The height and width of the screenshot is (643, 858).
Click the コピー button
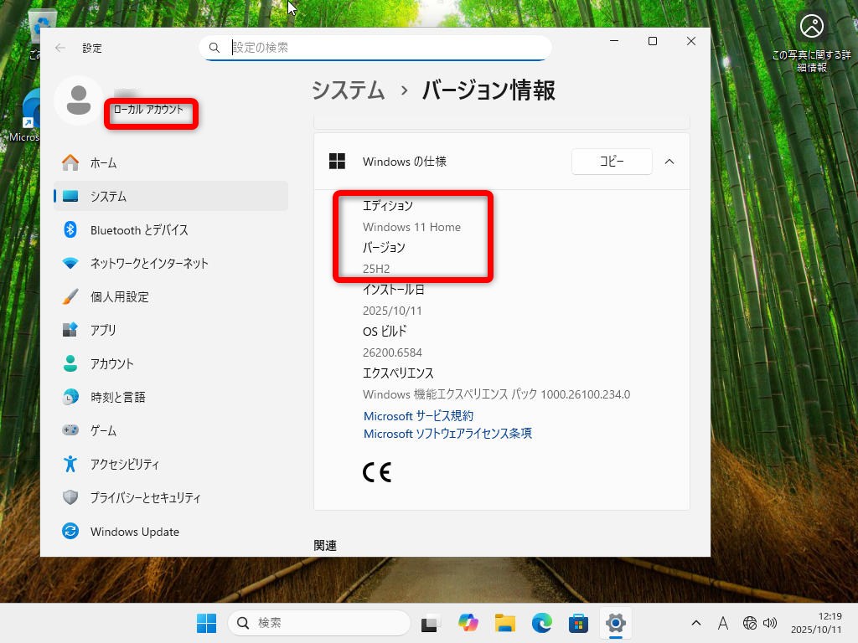[612, 162]
